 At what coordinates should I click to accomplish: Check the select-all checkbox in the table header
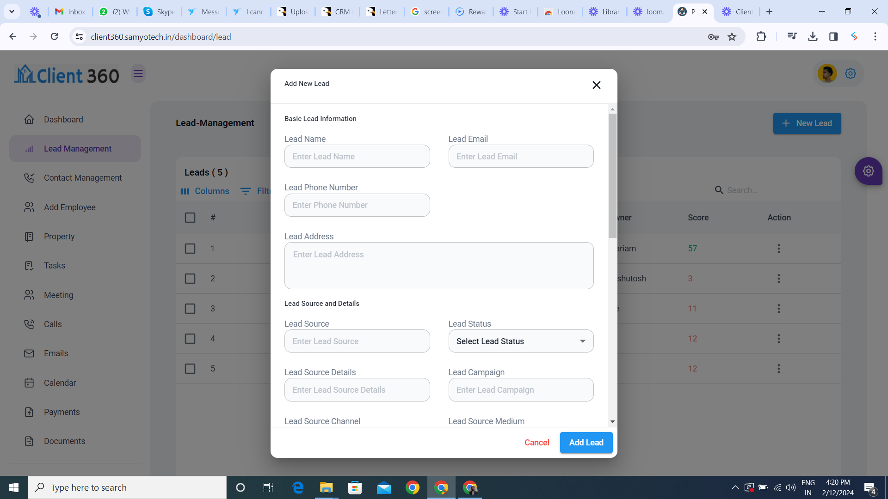click(x=190, y=217)
